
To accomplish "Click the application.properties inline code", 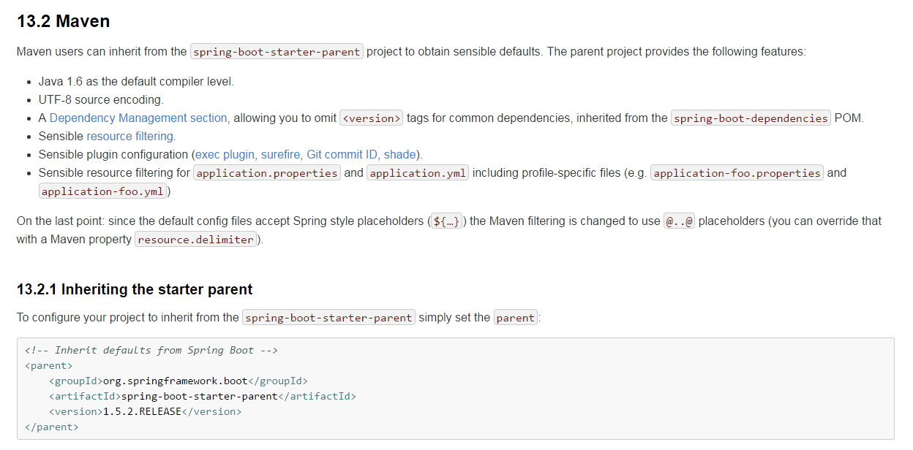I will pos(268,173).
